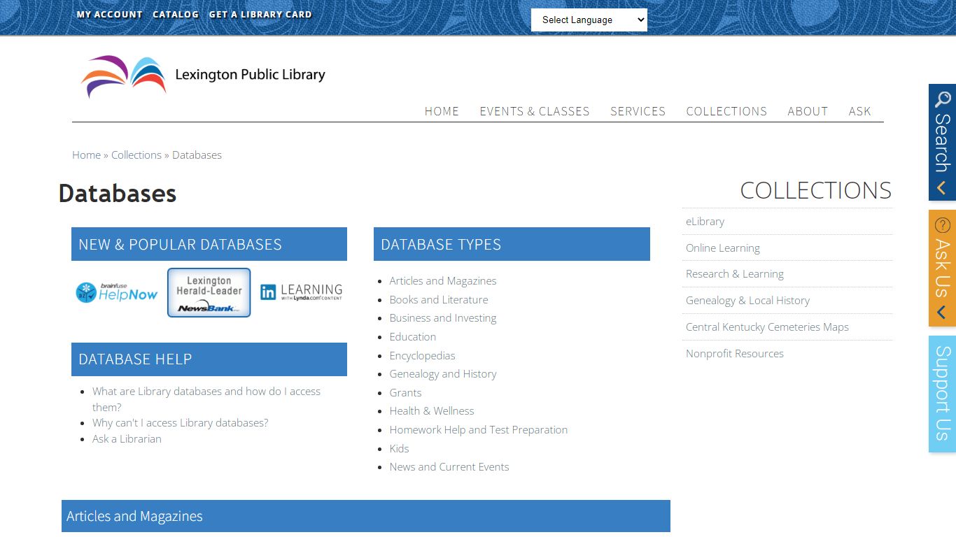956x537 pixels.
Task: Click the Collections sidebar heading
Action: coord(815,190)
